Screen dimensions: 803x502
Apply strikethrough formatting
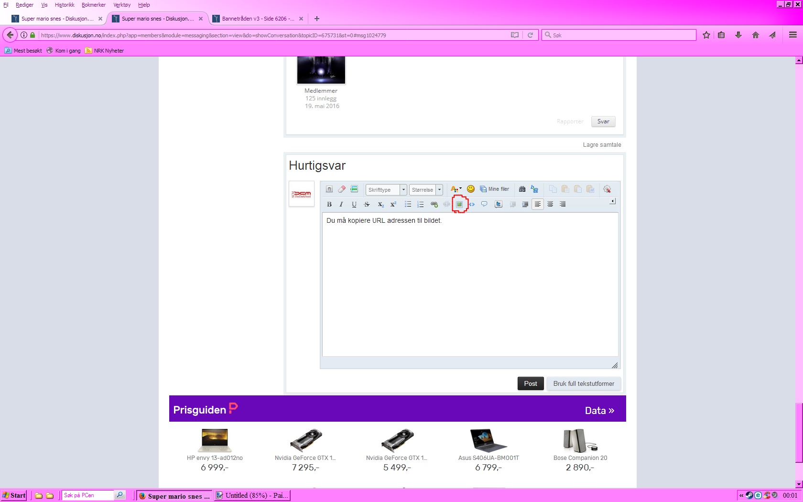[367, 204]
